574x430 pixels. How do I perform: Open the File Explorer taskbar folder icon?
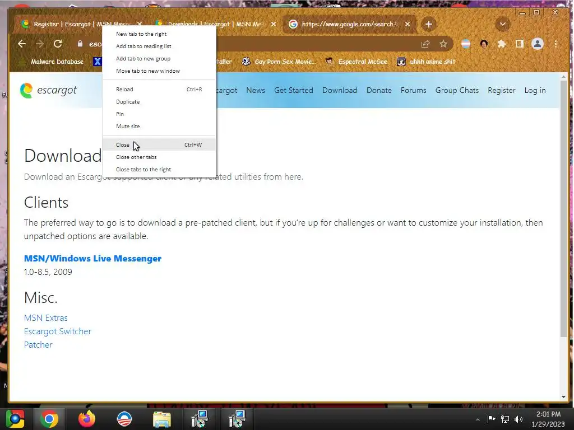point(162,419)
